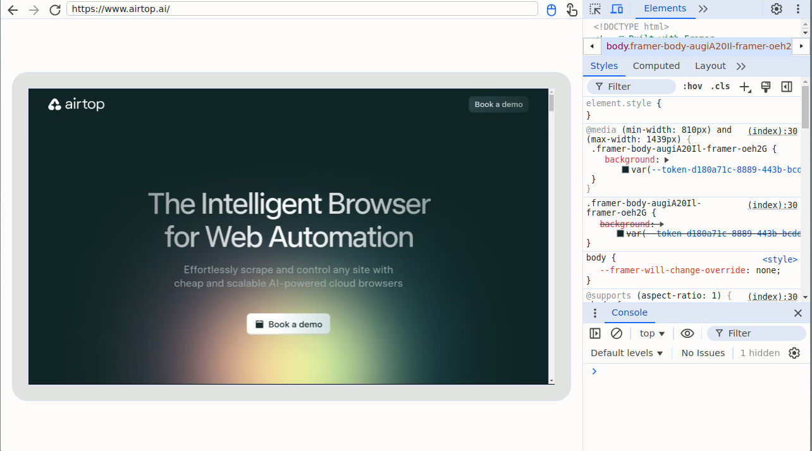812x451 pixels.
Task: Clear the console with the no-entry icon
Action: (x=617, y=333)
